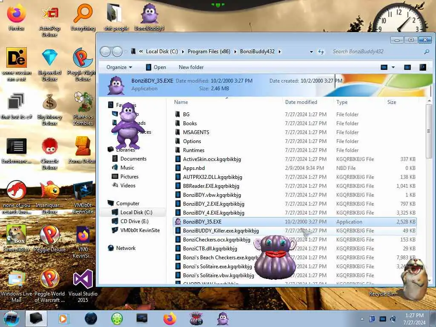Screen dimensions: 436x327
Task: Select Documents in navigation pane
Action: 129,159
